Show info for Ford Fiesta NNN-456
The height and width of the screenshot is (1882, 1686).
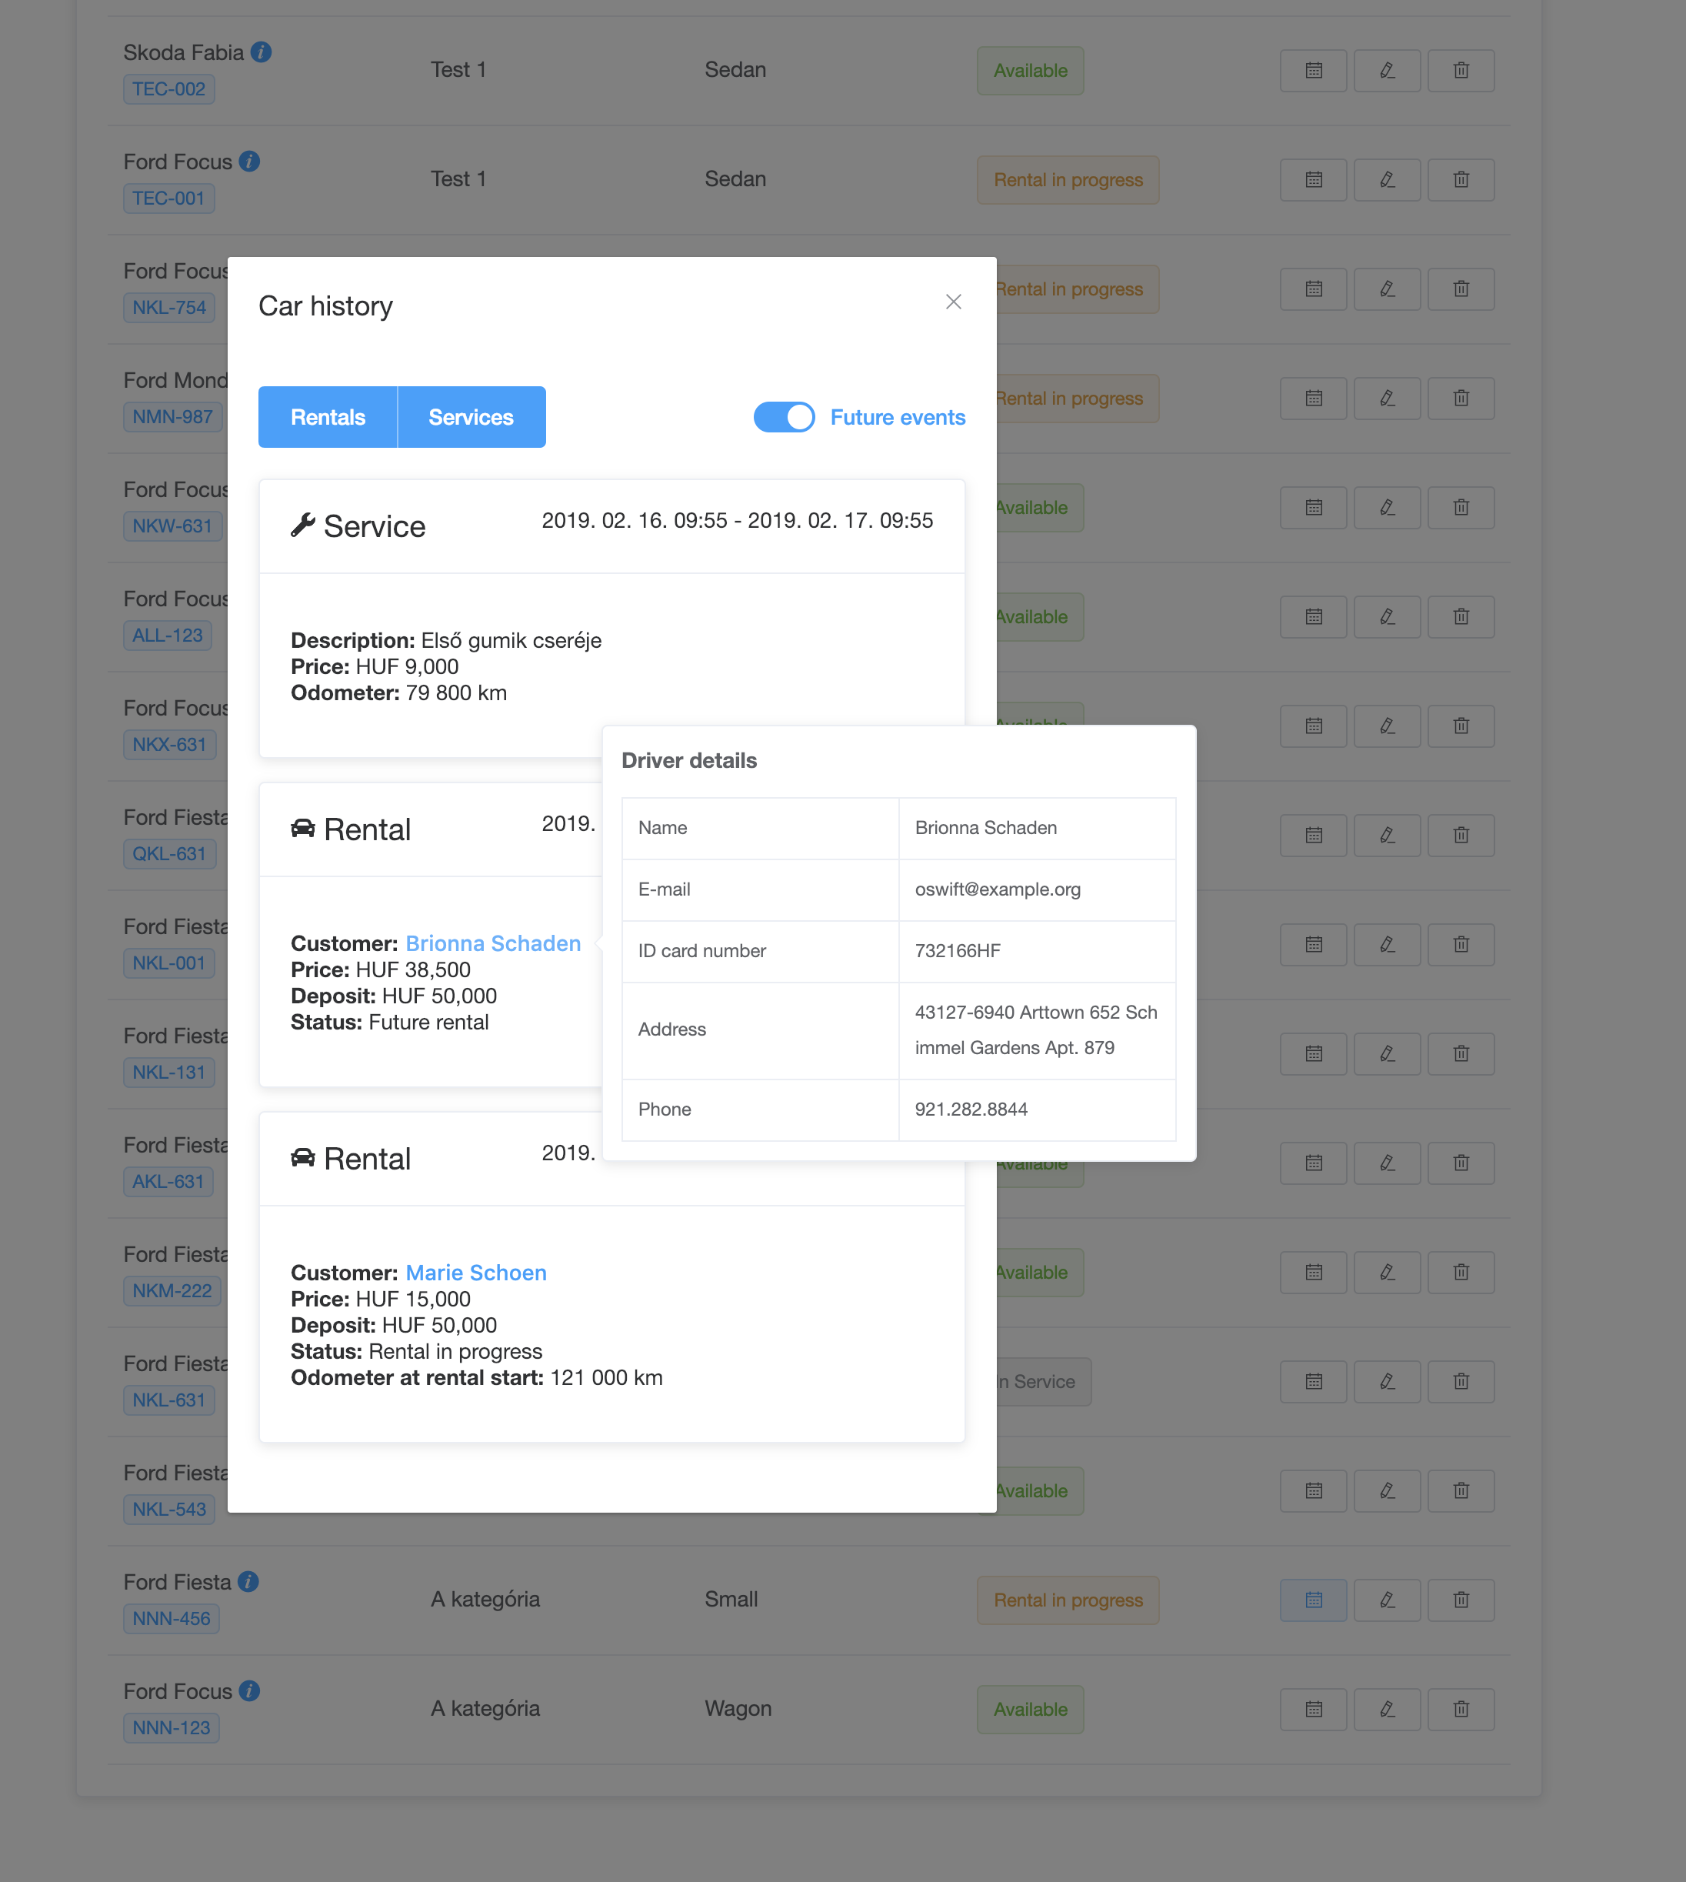(248, 1582)
